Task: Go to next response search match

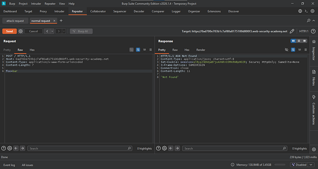Action: pos(178,148)
